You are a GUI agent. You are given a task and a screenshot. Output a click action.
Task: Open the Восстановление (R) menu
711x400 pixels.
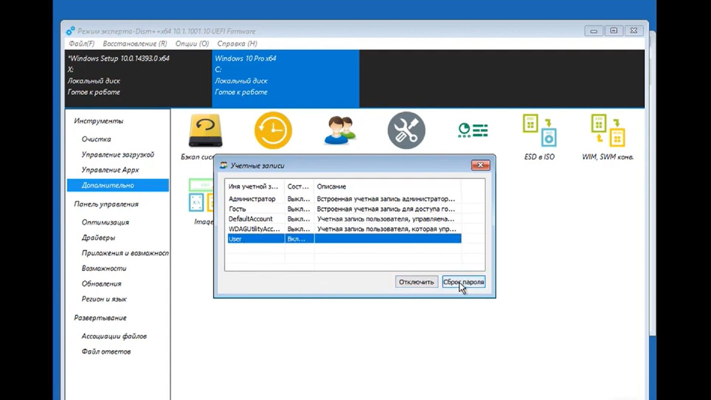point(135,44)
